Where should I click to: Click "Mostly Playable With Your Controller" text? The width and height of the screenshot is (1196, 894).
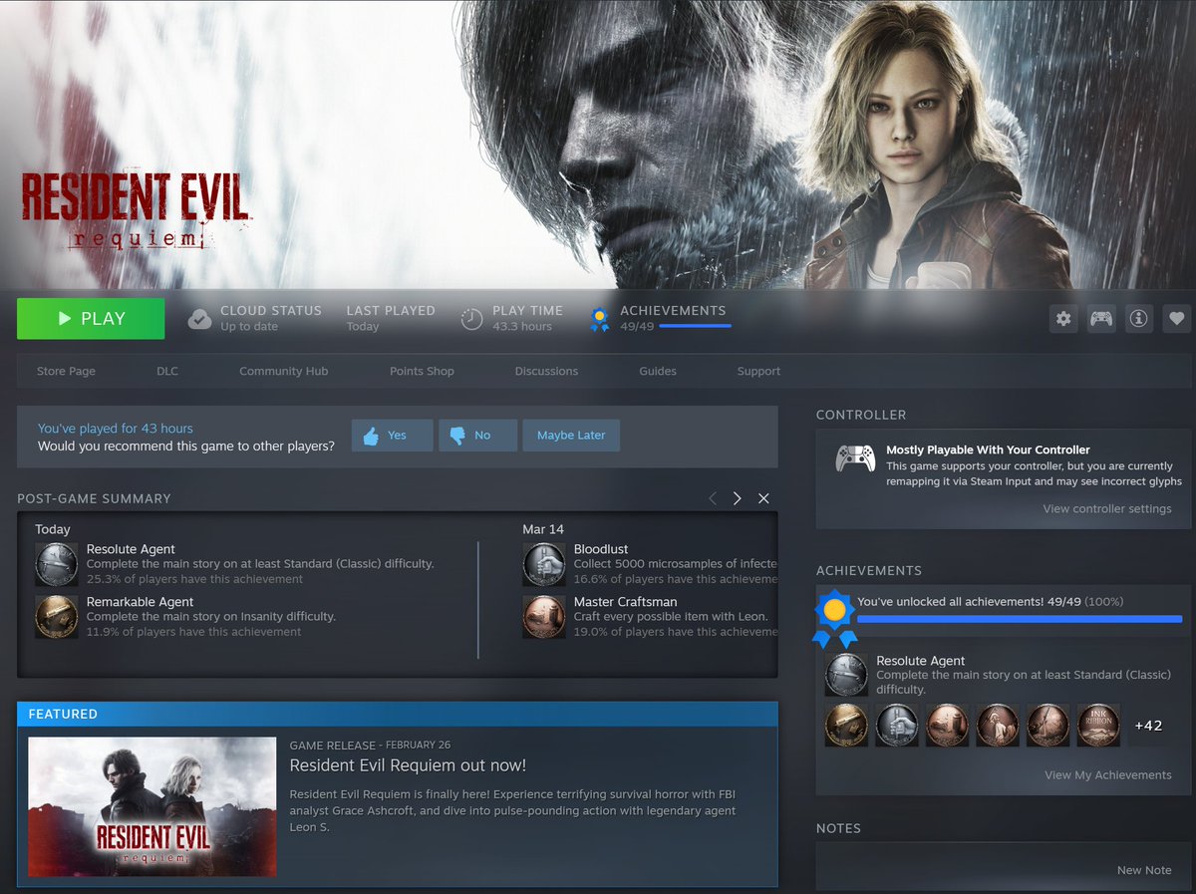click(x=988, y=449)
